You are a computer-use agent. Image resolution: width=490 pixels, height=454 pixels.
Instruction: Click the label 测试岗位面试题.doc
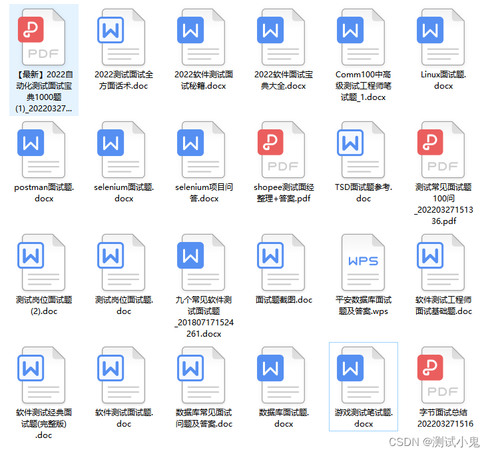(x=124, y=305)
